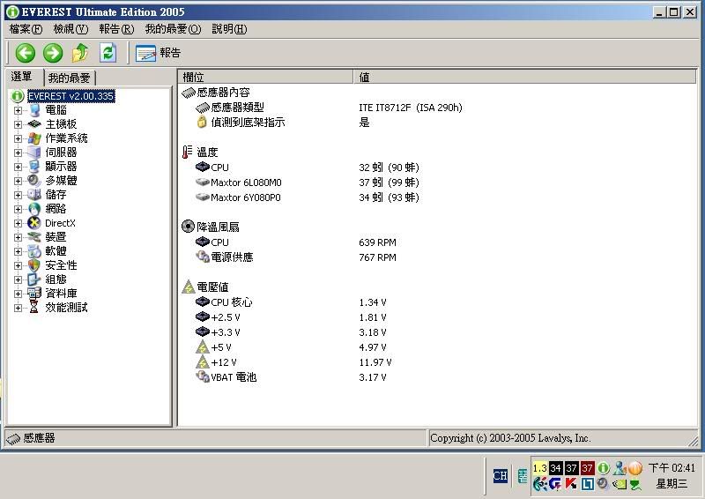This screenshot has width=705, height=499.
Task: Select 效能測試 tree item label
Action: click(x=67, y=308)
